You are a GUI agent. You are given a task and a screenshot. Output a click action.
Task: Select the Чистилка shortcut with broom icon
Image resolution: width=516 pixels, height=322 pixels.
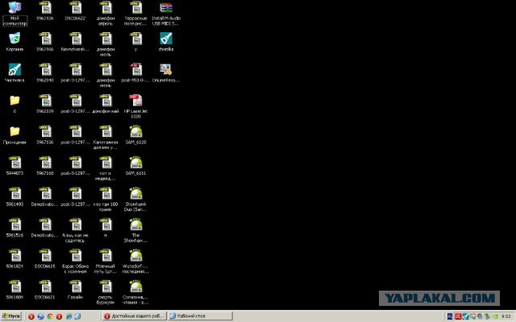(x=15, y=72)
